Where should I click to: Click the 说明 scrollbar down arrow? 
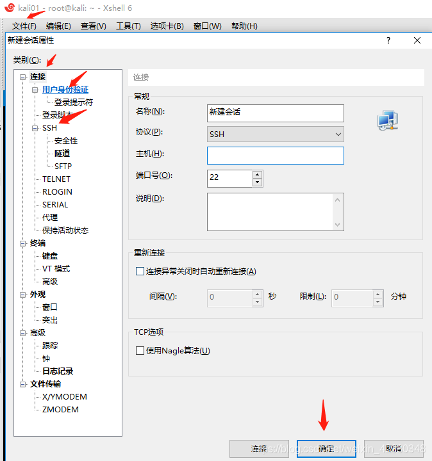[x=338, y=225]
